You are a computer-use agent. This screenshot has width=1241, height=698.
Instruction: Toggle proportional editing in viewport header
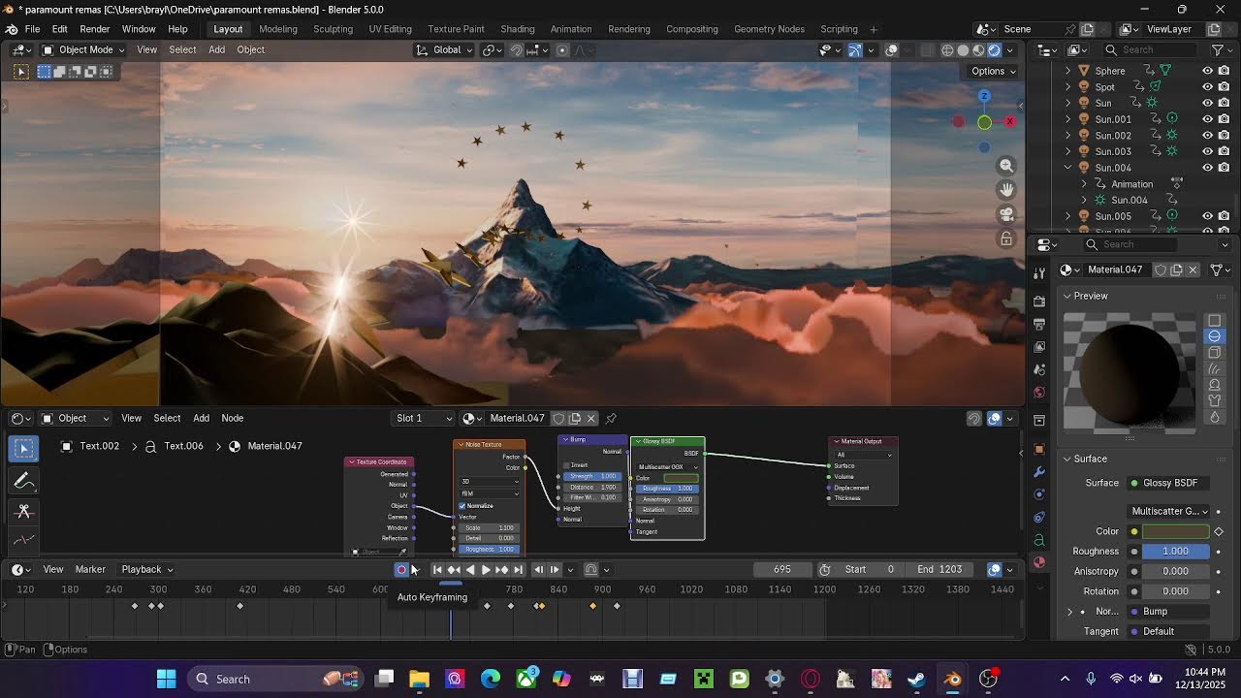(x=562, y=49)
